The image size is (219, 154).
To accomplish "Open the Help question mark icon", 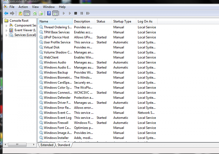I will coord(49,13).
